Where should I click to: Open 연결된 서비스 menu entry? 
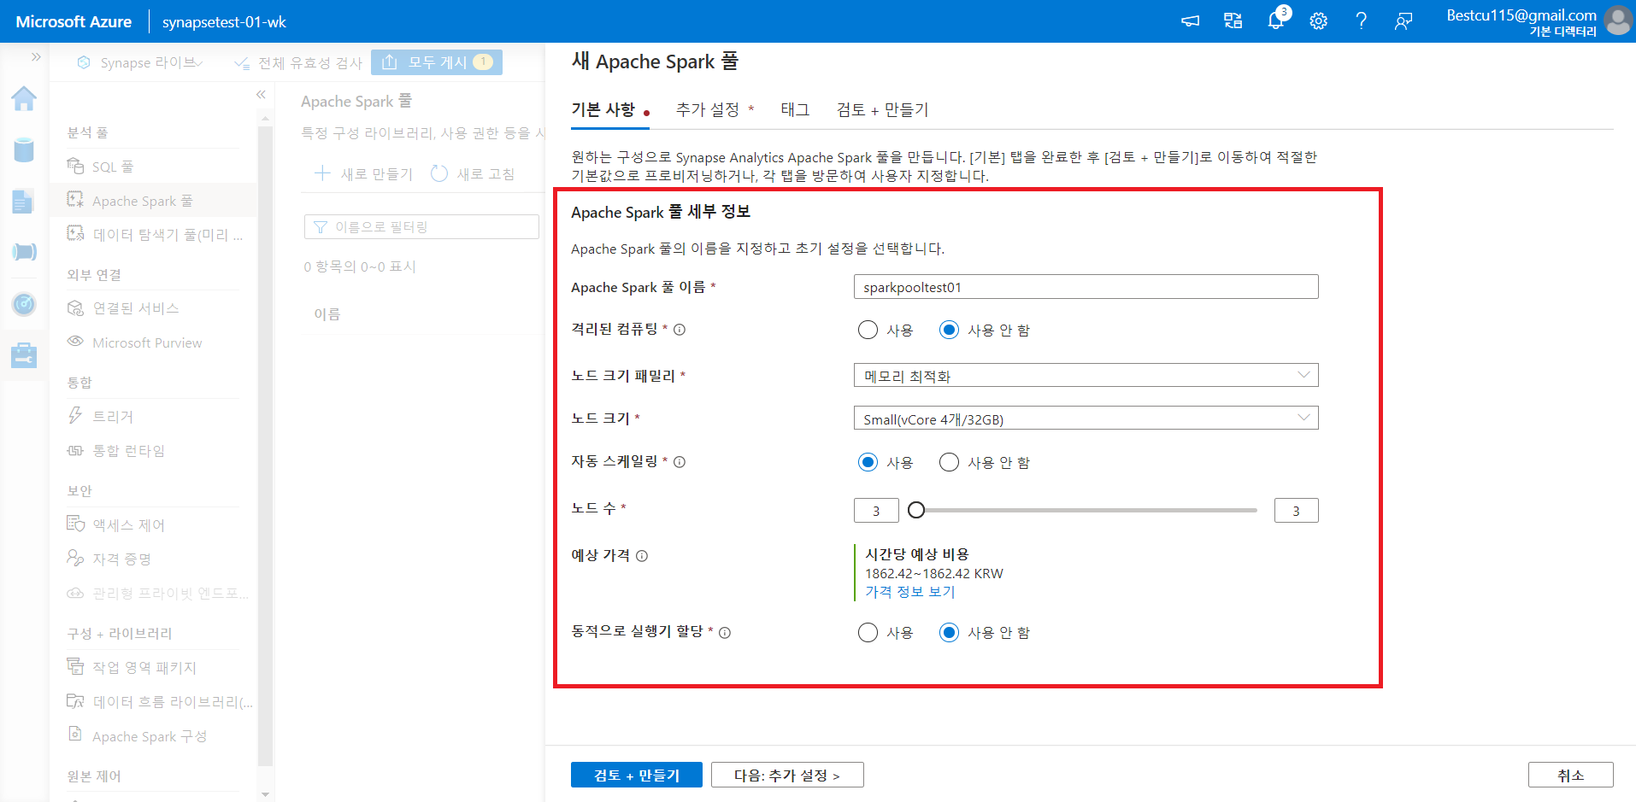pyautogui.click(x=153, y=308)
